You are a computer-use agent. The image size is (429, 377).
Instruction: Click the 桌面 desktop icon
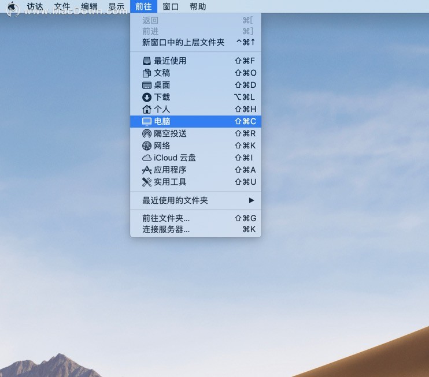(147, 85)
